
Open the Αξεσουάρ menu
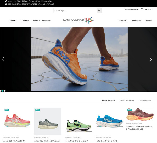click(46, 20)
